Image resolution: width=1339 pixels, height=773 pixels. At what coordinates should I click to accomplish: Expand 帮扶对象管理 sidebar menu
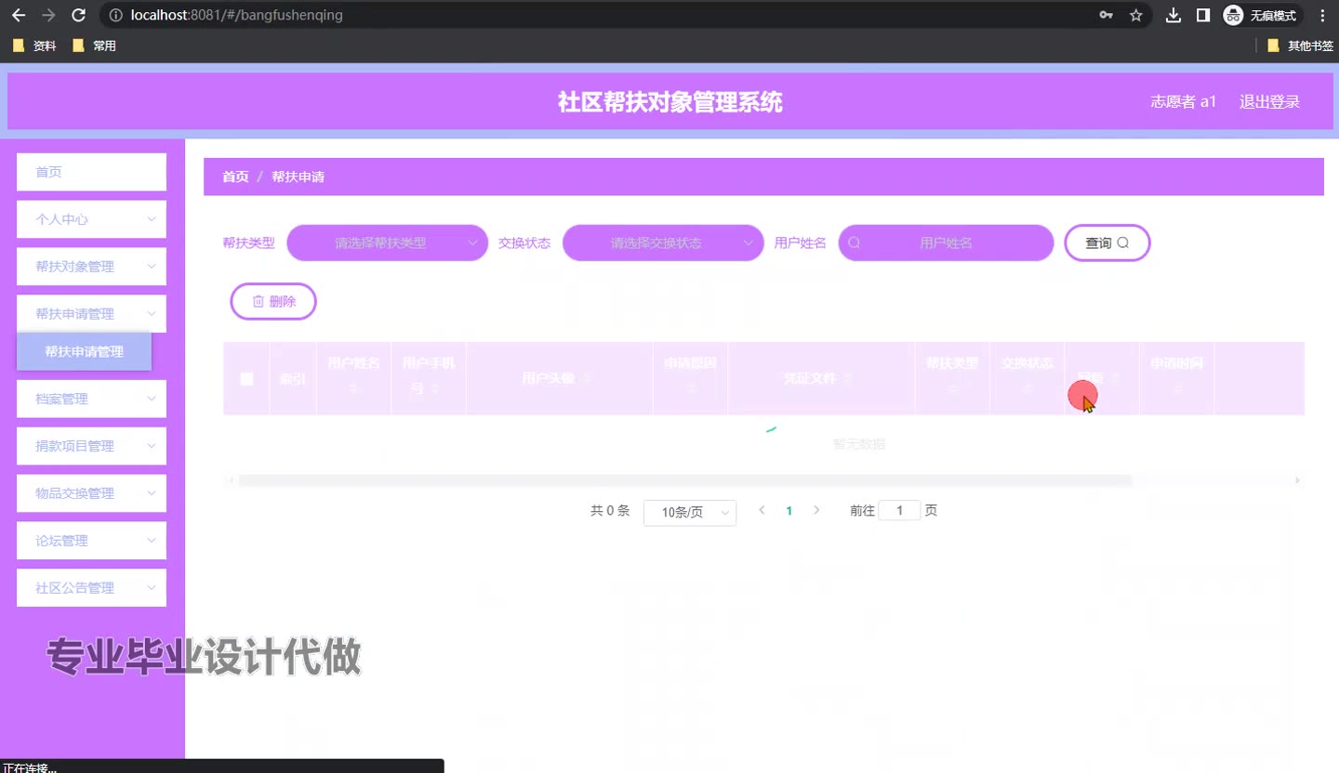pos(91,267)
